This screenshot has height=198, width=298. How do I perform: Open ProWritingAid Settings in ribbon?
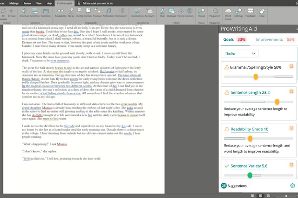[x=238, y=13]
